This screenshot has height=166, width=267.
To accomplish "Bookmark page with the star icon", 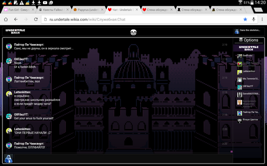I will click(245, 20).
